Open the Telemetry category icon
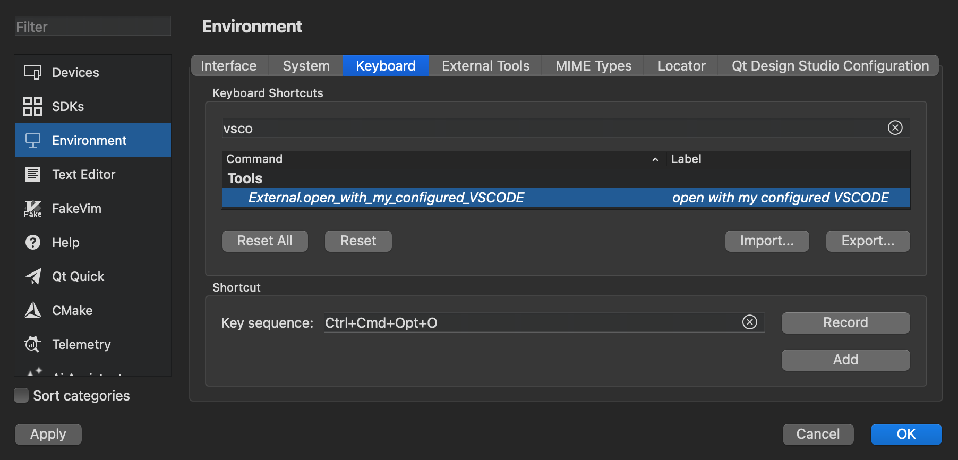 (x=33, y=344)
